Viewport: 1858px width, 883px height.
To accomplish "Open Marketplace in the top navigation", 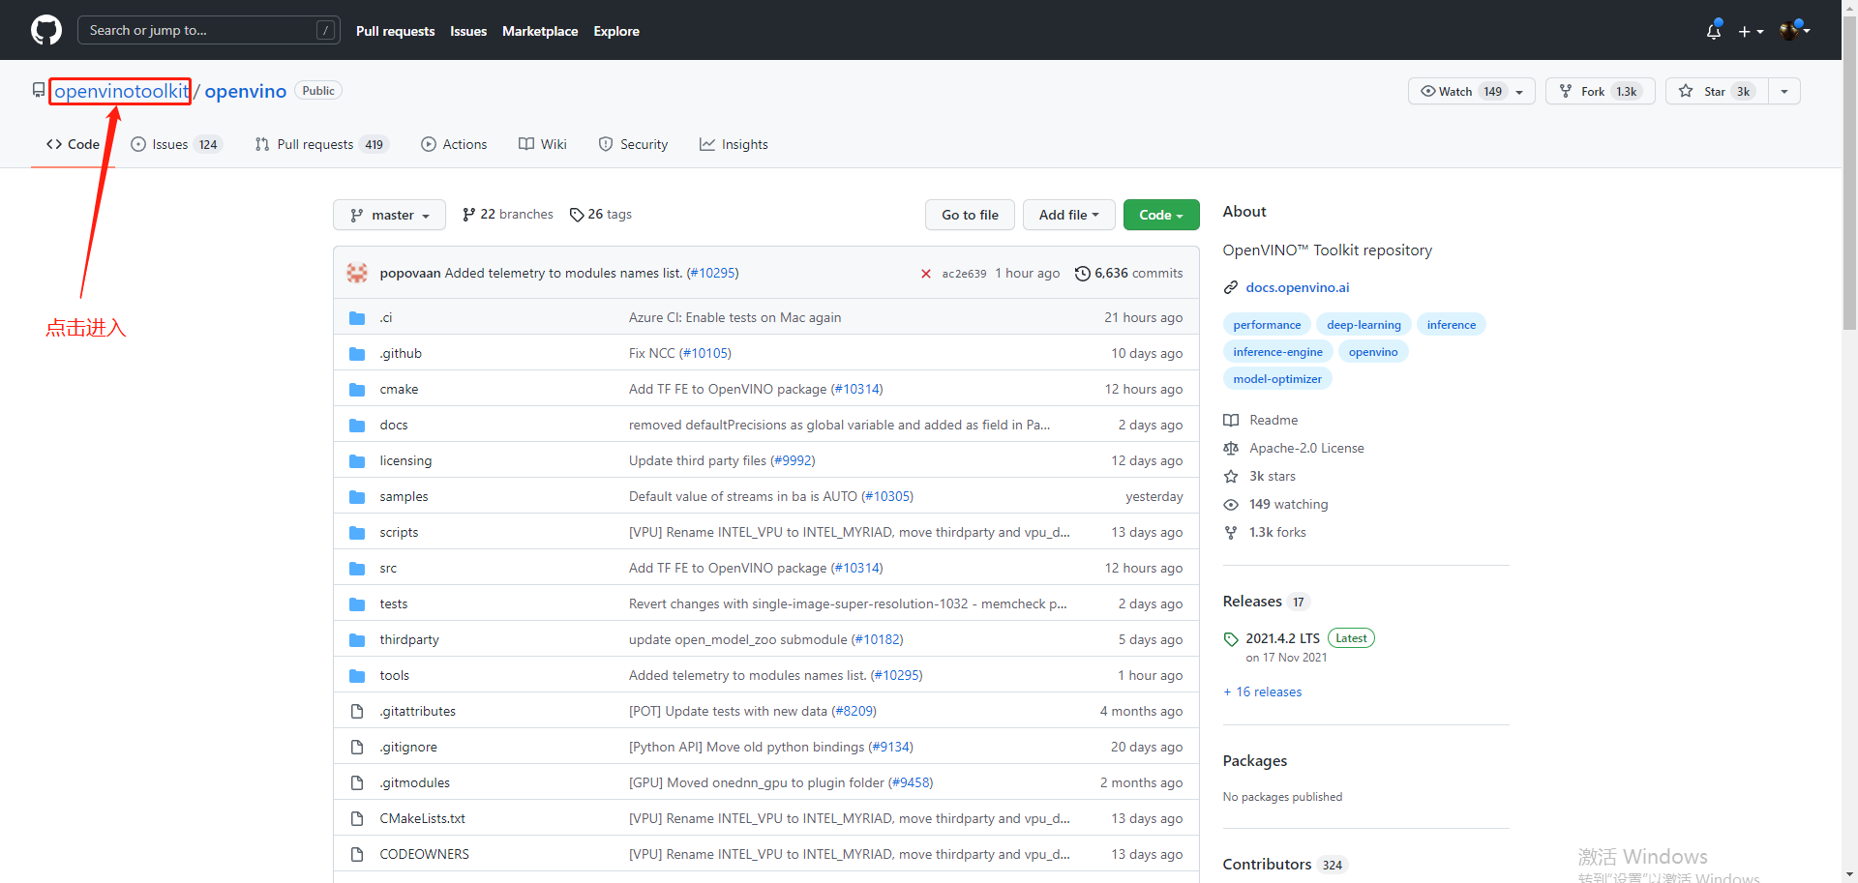I will 540,31.
